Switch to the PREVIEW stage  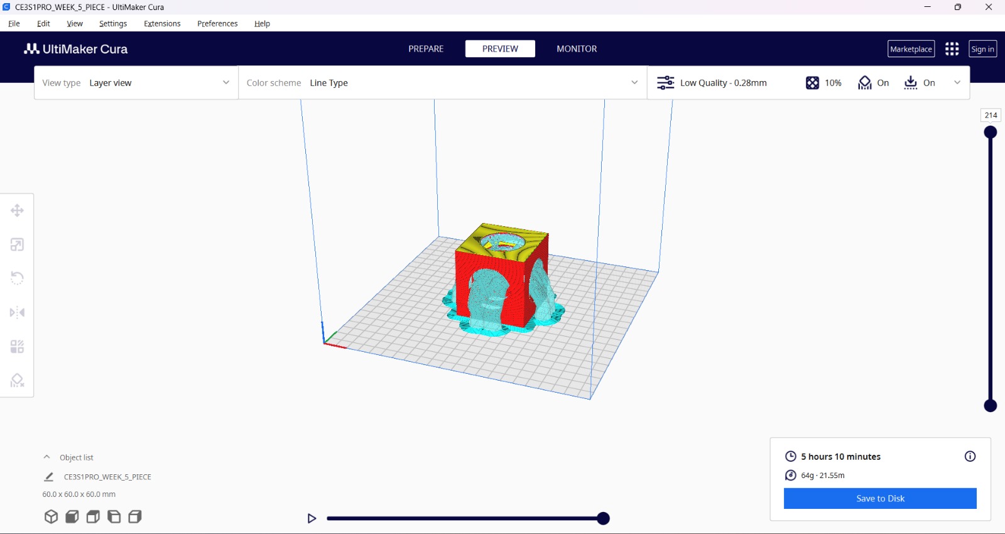pos(500,49)
